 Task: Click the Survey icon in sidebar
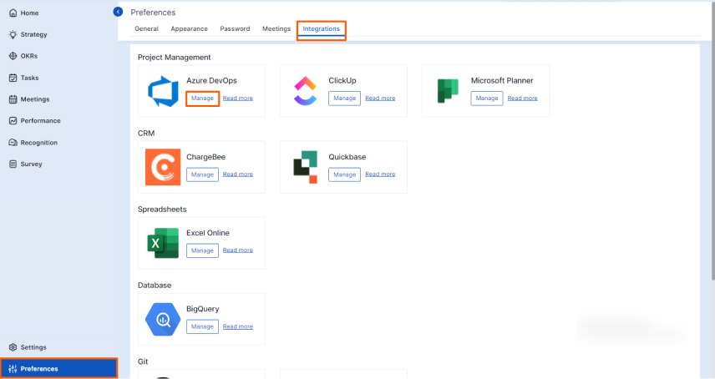[x=13, y=164]
